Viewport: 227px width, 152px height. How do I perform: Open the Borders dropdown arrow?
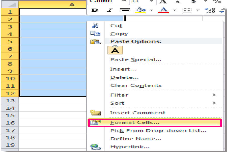pos(198,10)
